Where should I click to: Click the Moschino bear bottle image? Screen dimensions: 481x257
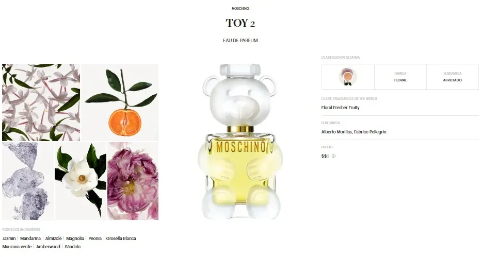[240, 141]
